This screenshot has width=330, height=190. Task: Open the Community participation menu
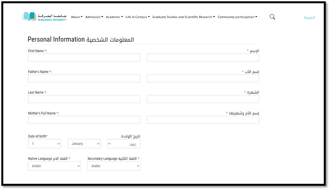(237, 17)
